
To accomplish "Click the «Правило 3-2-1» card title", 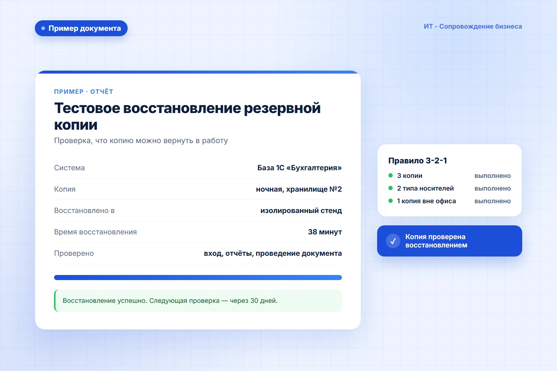I will pyautogui.click(x=418, y=161).
